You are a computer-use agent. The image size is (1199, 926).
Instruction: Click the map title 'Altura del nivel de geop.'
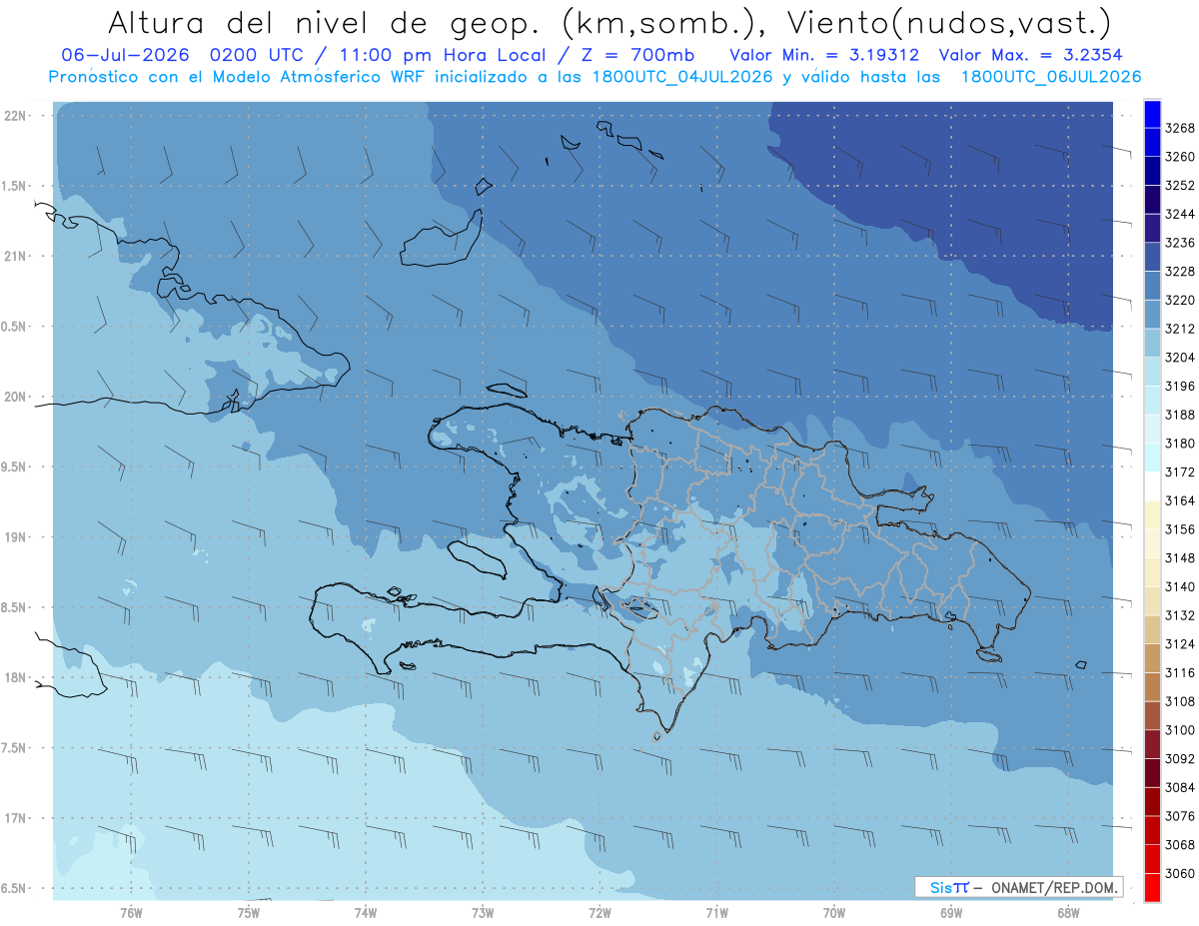[x=323, y=23]
